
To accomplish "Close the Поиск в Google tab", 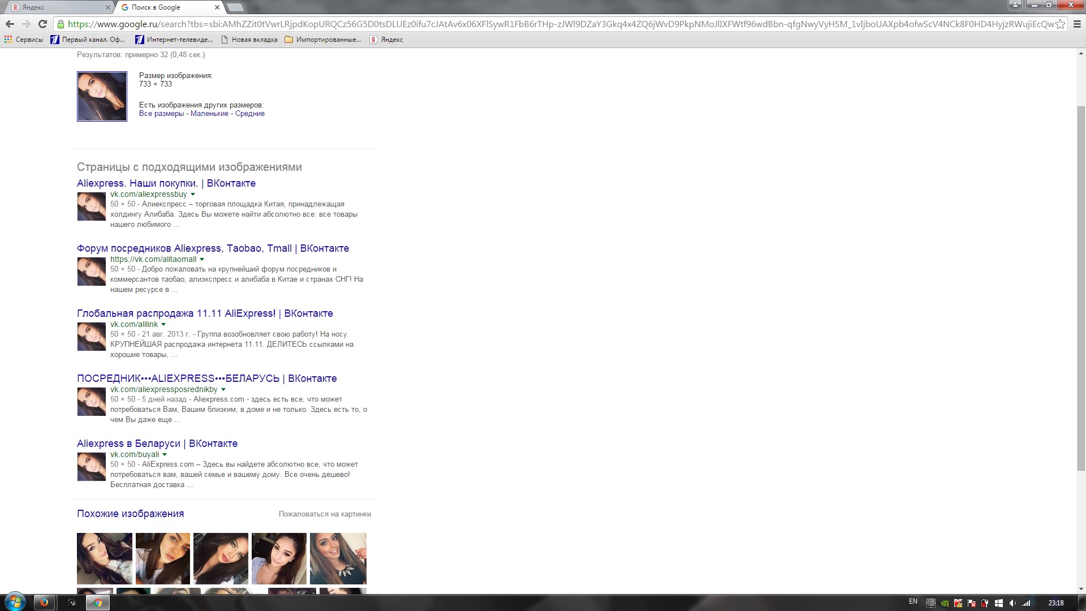I will pyautogui.click(x=217, y=7).
